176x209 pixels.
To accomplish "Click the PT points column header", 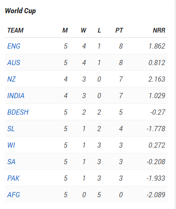I will click(x=119, y=30).
